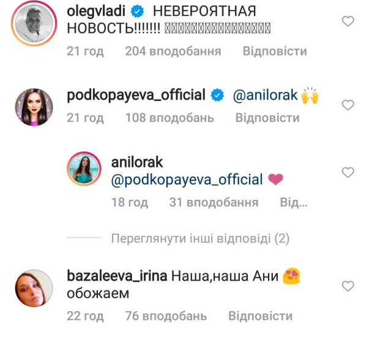Viewport: 372px width, 338px height.
Task: Like olegvladi's comment with the heart
Action: pos(348,21)
